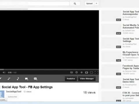Screen dimensions: 139x104
Task: Open Social App Tool Autoresponder video title
Action: pyautogui.click(x=131, y=13)
